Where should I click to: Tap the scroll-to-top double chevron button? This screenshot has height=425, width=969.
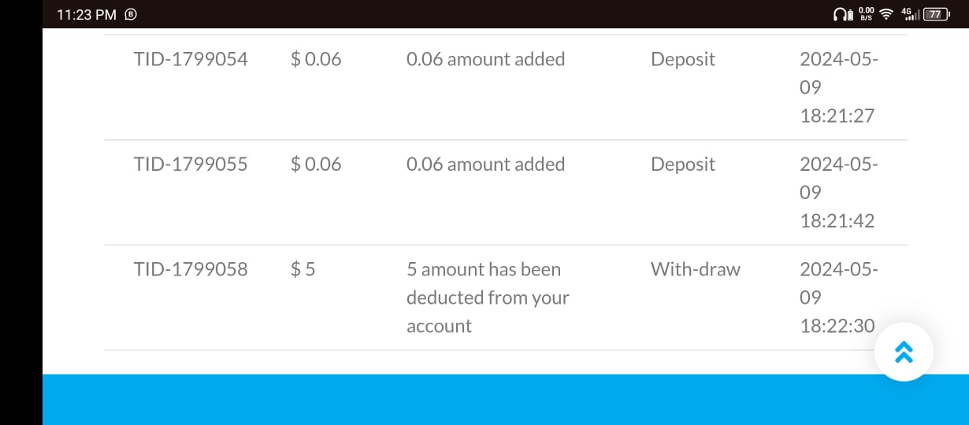coord(904,352)
